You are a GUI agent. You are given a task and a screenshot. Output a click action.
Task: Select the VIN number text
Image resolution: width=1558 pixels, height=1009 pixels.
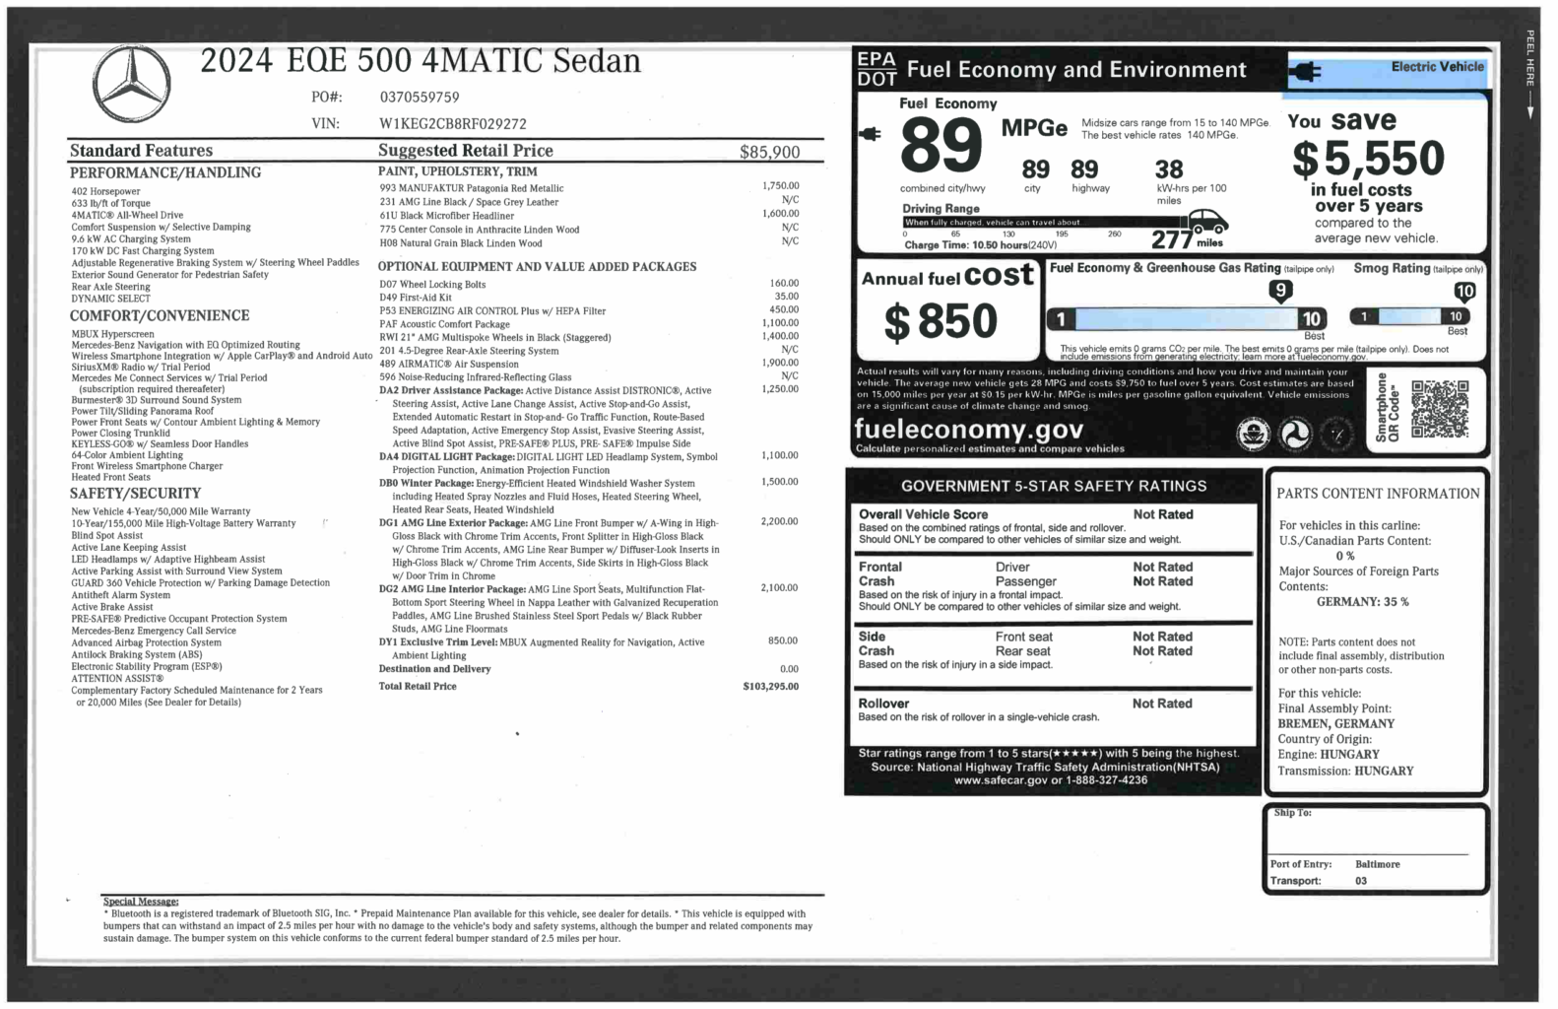pyautogui.click(x=453, y=124)
